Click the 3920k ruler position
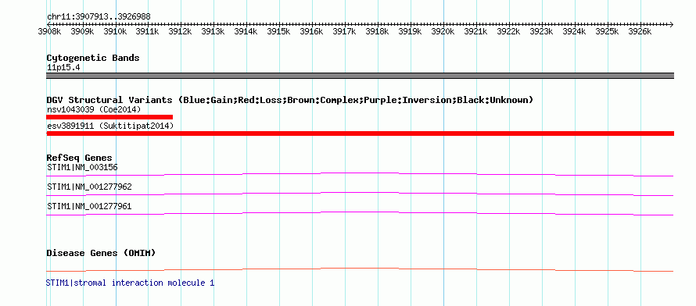 pyautogui.click(x=443, y=31)
